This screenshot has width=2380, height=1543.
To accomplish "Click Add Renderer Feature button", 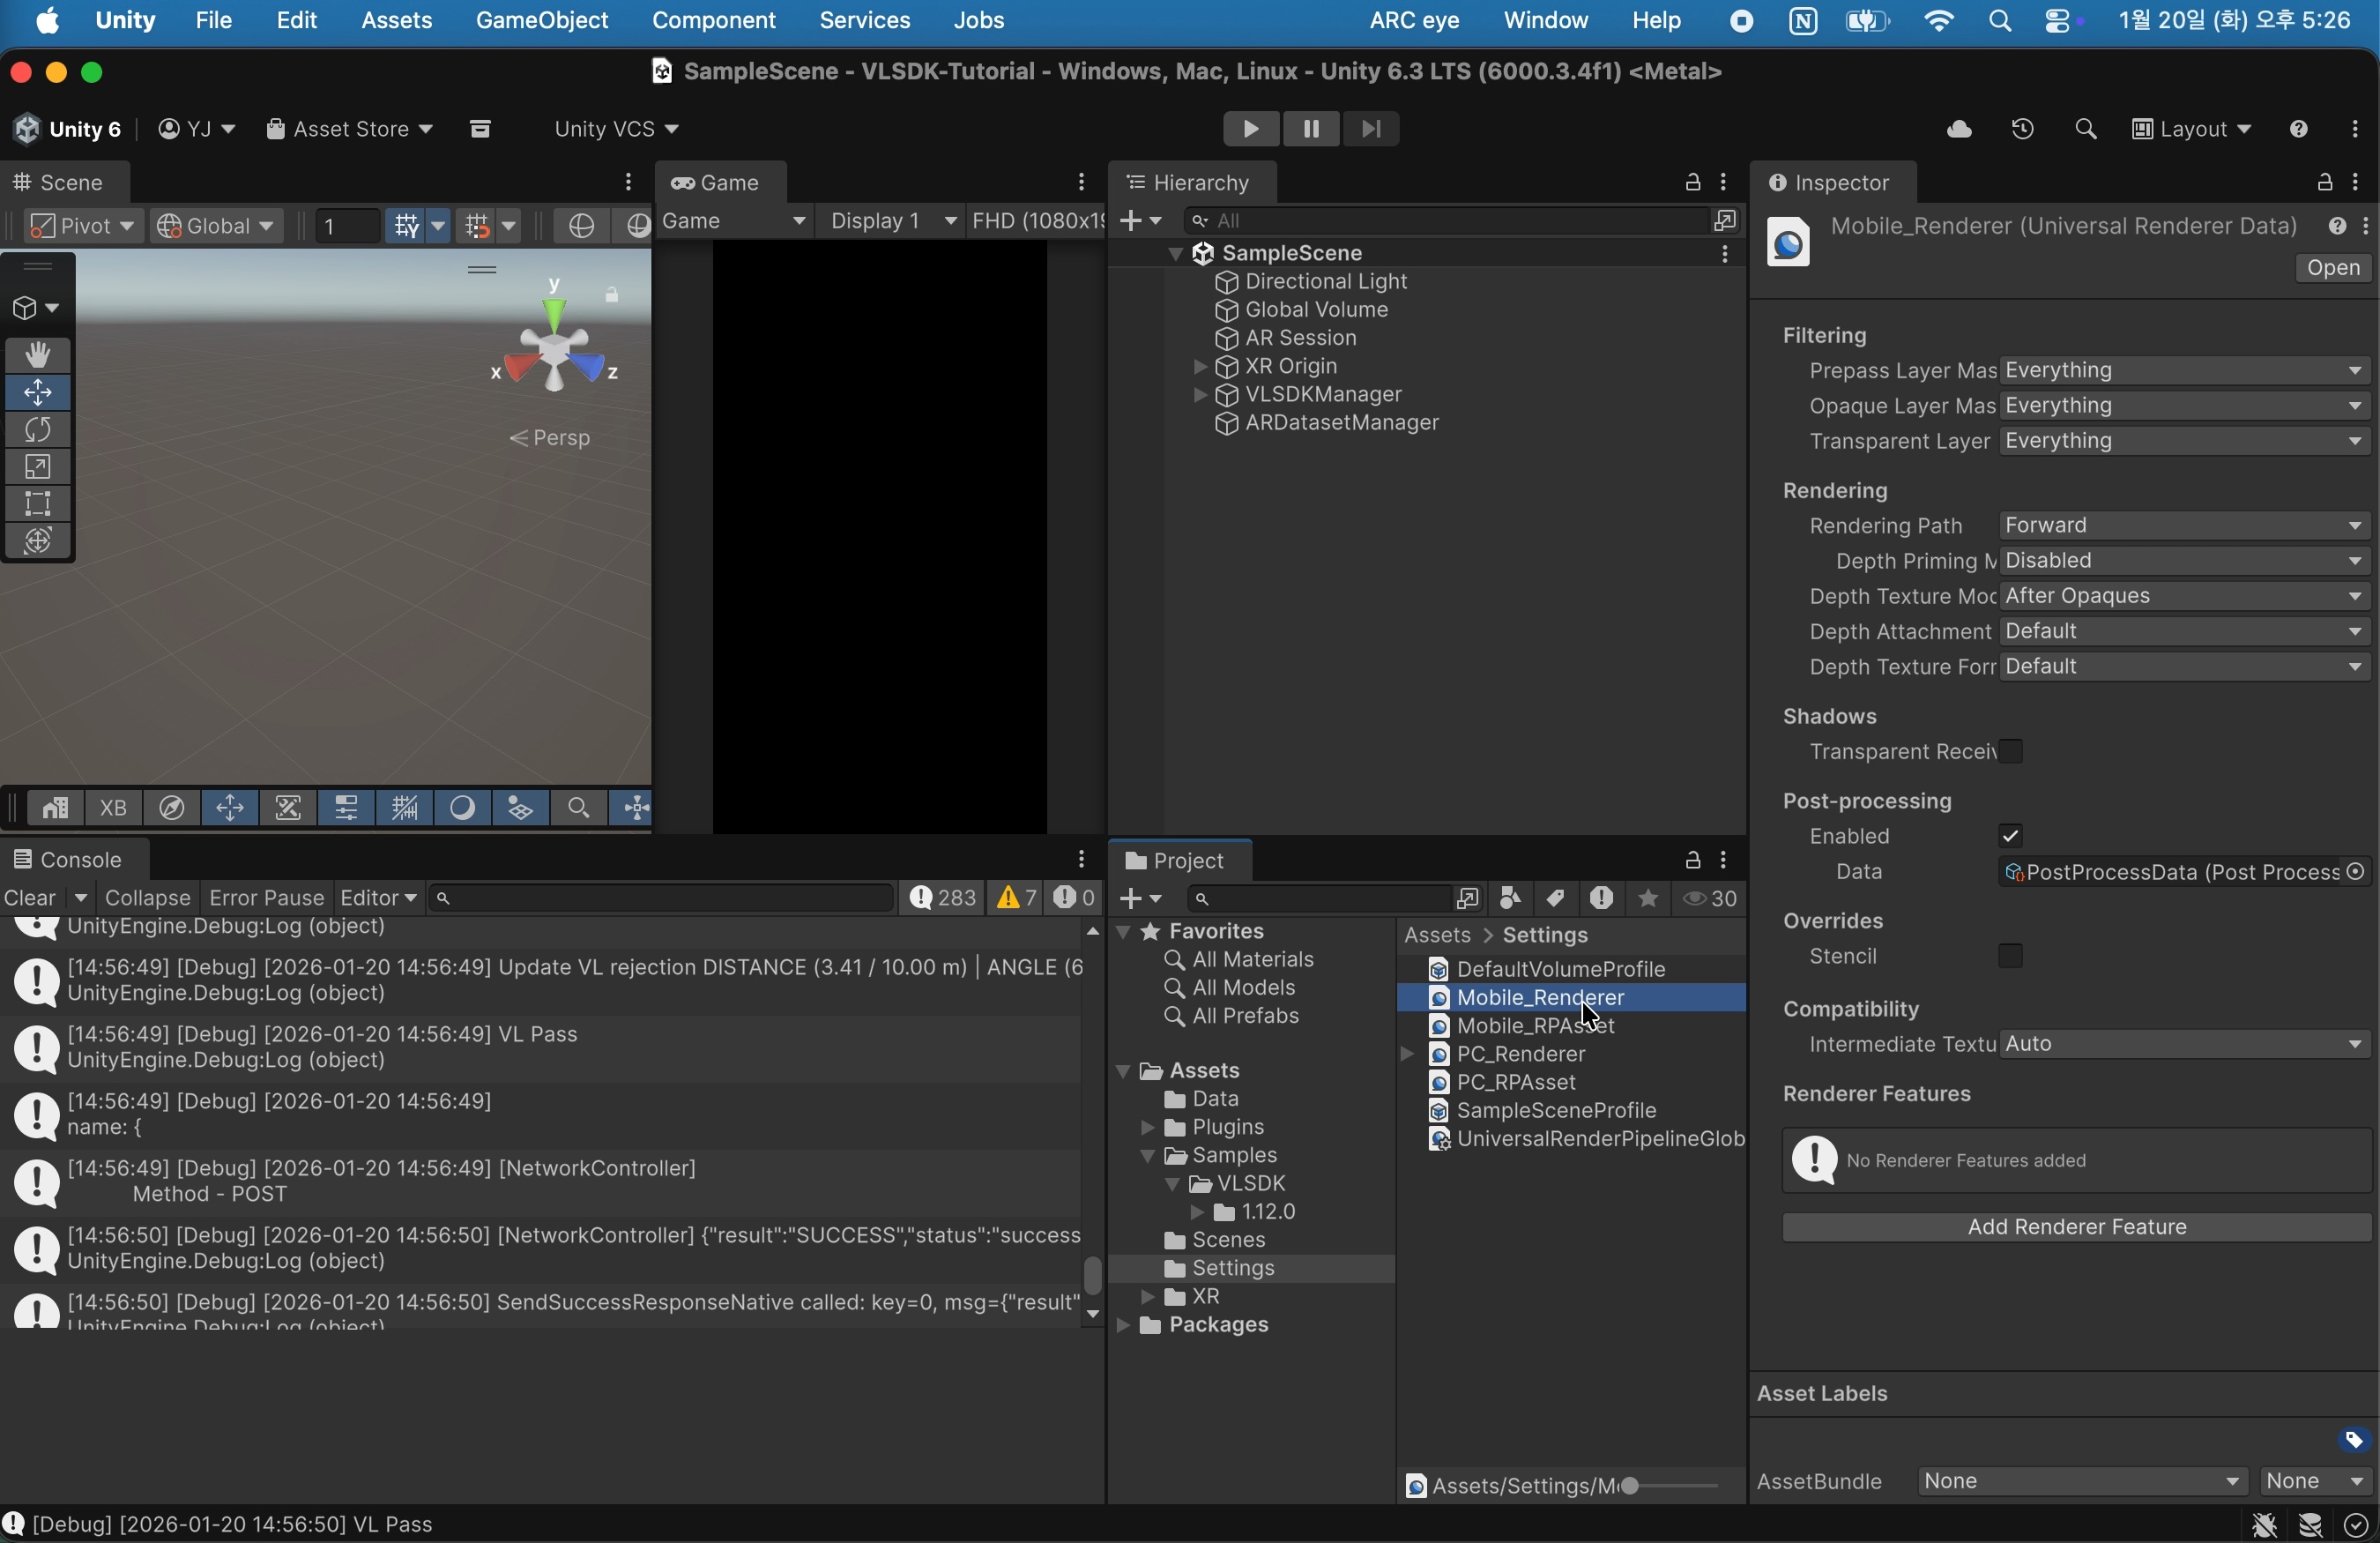I will (2076, 1227).
